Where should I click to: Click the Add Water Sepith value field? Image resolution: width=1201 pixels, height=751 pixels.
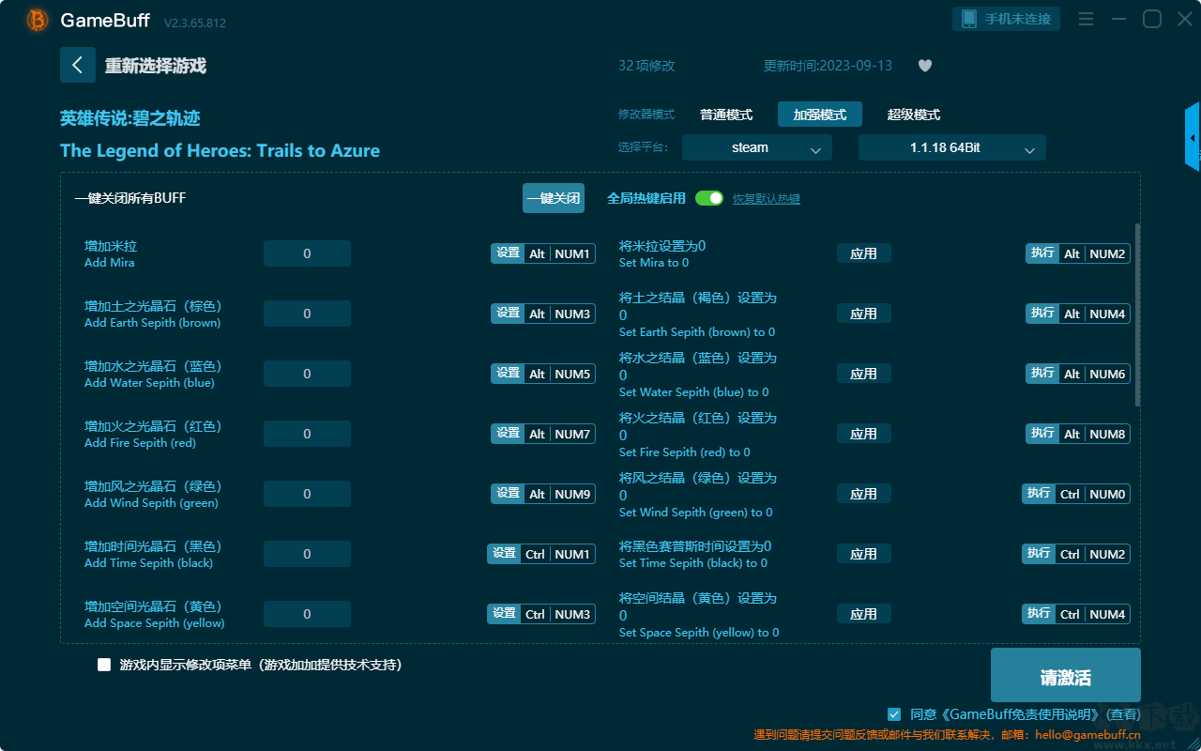tap(307, 374)
